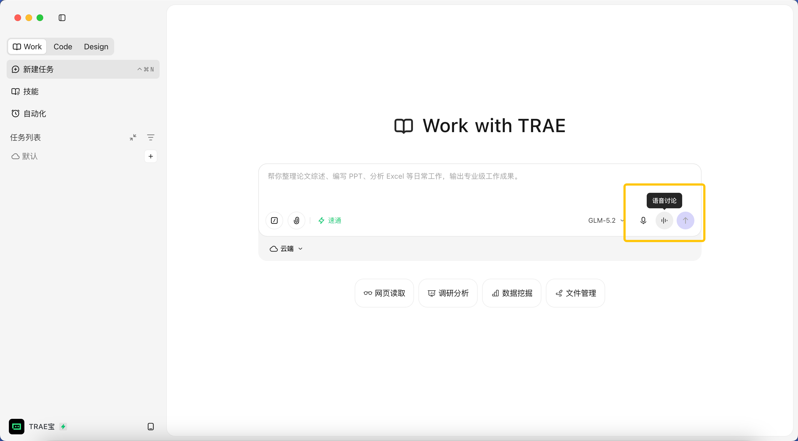
Task: Send the message with the arrow button
Action: (x=685, y=221)
